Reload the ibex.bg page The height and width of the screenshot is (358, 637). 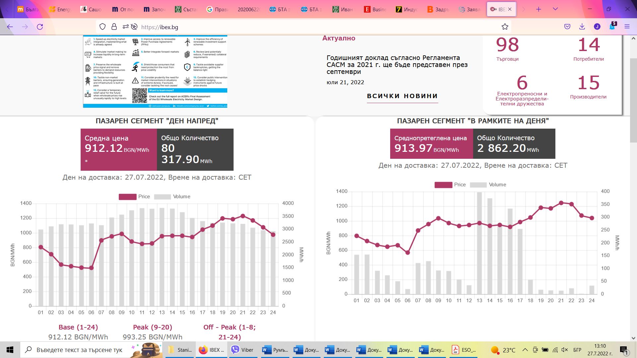pos(40,27)
